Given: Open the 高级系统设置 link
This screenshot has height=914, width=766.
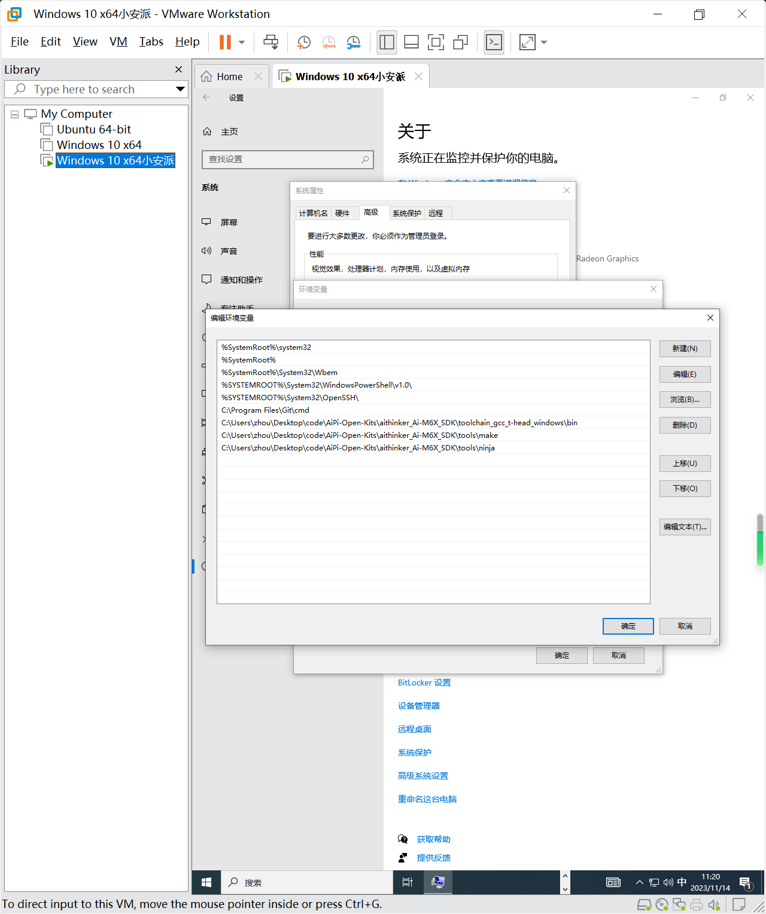Looking at the screenshot, I should pyautogui.click(x=423, y=776).
